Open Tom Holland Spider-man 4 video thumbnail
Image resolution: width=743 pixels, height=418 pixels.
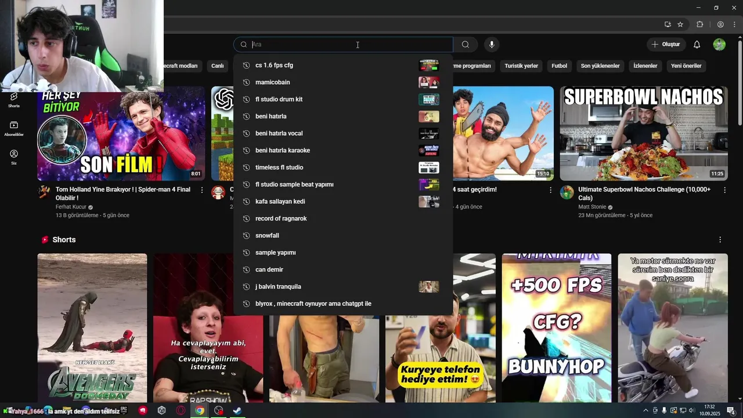(121, 134)
